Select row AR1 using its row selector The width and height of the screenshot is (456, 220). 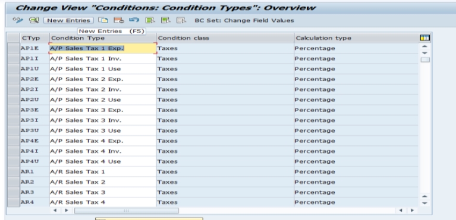coord(14,171)
